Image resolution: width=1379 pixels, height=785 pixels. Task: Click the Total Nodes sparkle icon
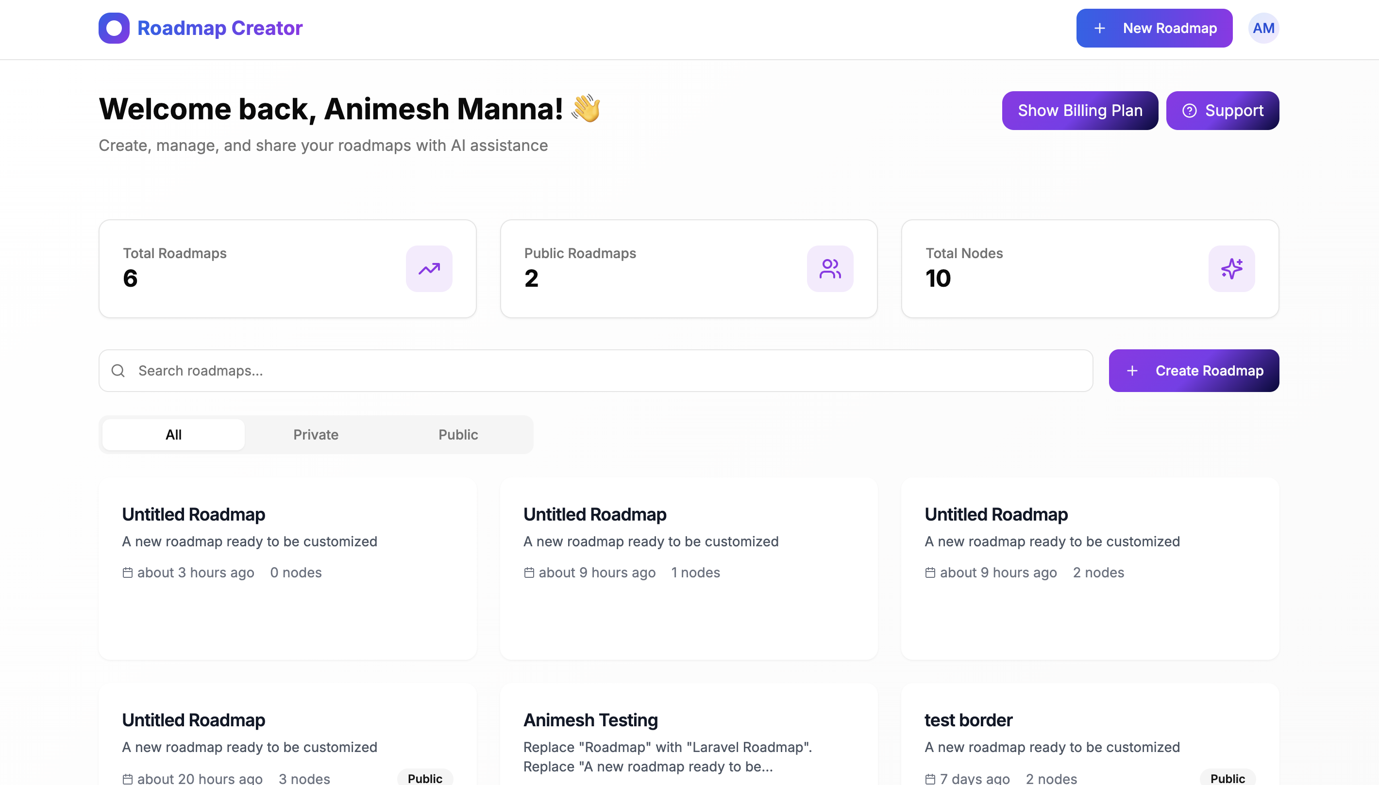tap(1231, 268)
